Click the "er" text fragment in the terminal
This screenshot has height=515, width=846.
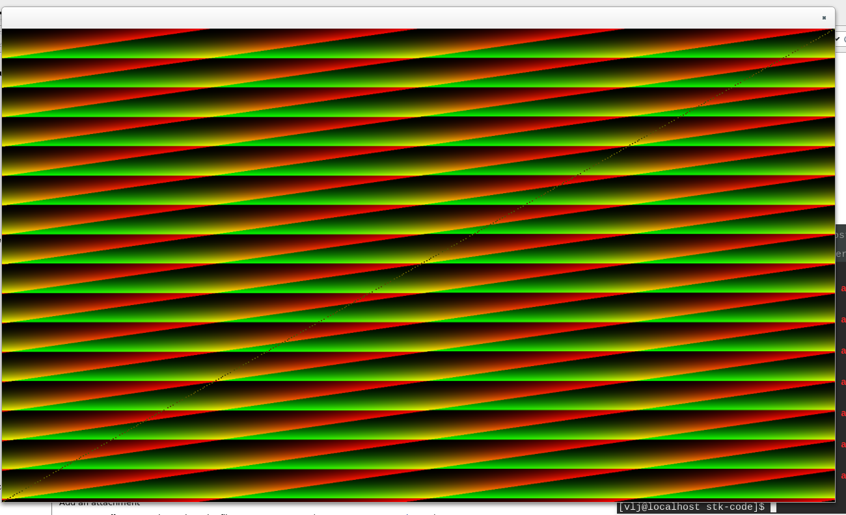tap(840, 254)
